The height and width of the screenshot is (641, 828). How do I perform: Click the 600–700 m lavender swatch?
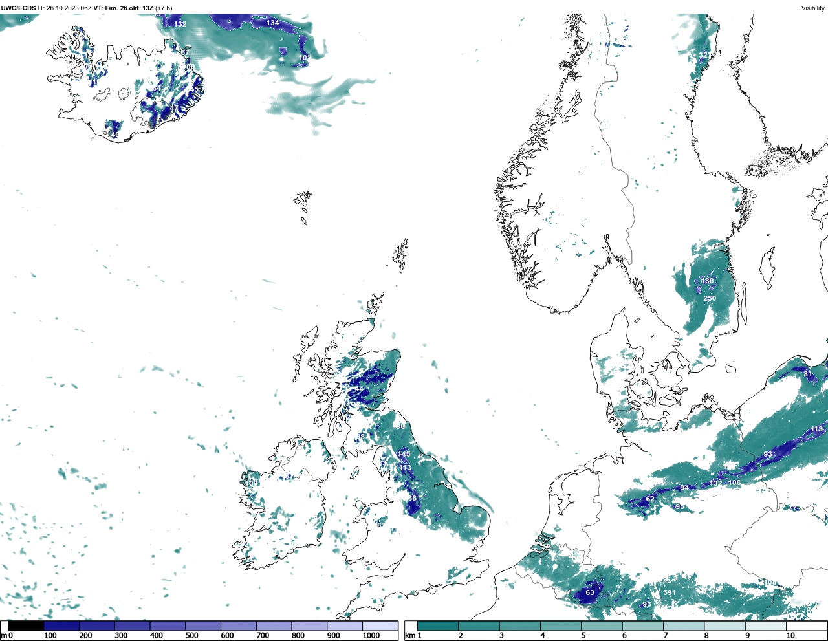pyautogui.click(x=238, y=625)
